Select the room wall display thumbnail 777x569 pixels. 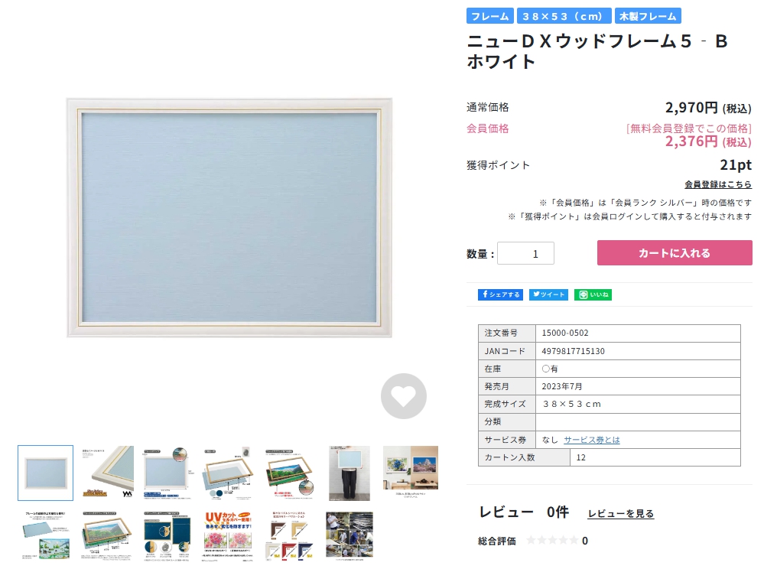pos(411,471)
